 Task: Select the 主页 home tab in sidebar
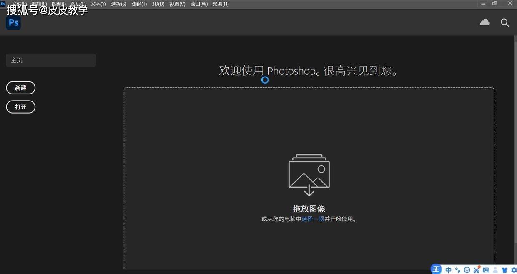(x=51, y=60)
